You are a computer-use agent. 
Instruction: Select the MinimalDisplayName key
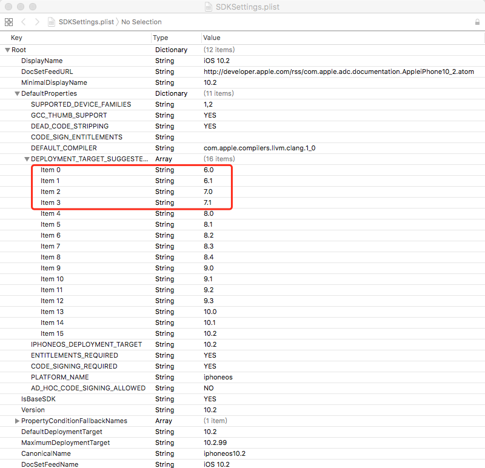tap(54, 82)
